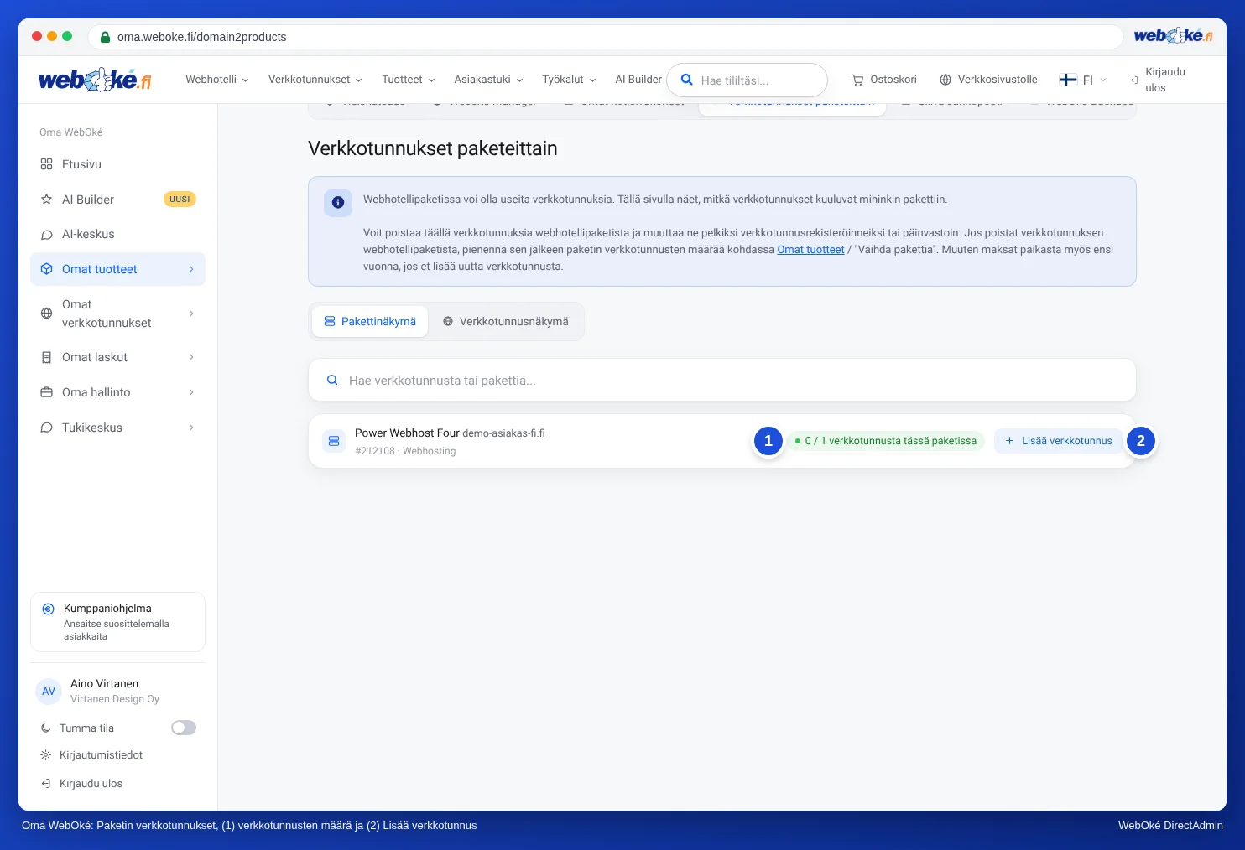The image size is (1245, 850).
Task: Expand Omat laskut chevron in sidebar
Action: pyautogui.click(x=191, y=357)
